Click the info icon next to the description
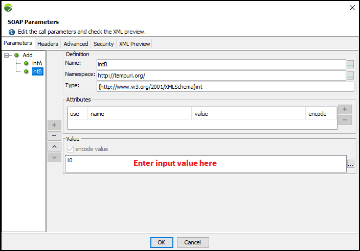 click(12, 32)
